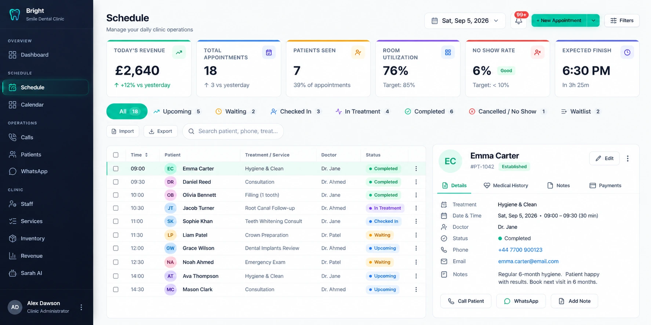Open Alex Dawson's account menu

coord(81,307)
